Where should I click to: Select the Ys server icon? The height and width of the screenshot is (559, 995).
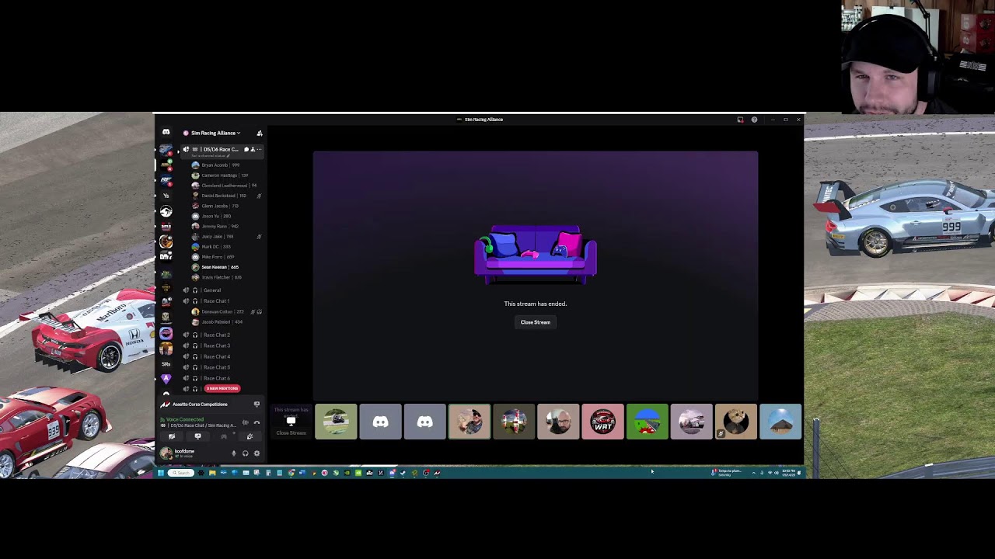166,196
